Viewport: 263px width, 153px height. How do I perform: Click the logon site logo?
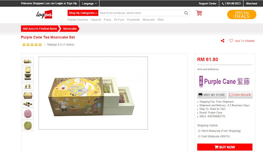[x=44, y=14]
